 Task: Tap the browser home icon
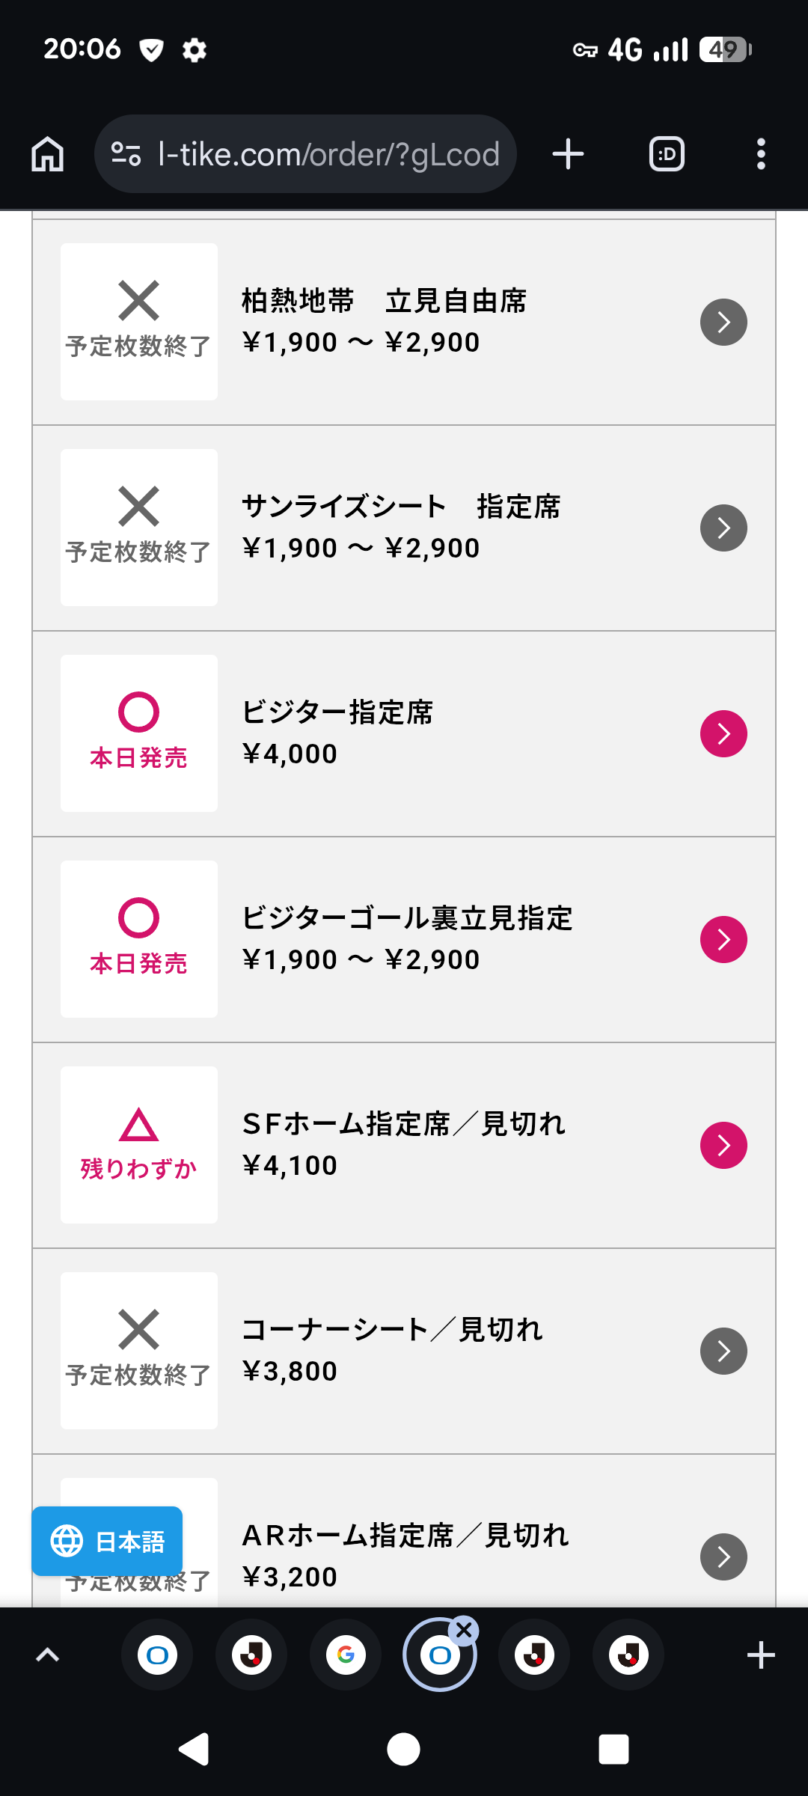tap(48, 154)
